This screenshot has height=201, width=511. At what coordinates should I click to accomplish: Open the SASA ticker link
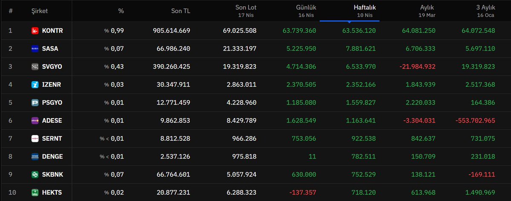(x=50, y=49)
